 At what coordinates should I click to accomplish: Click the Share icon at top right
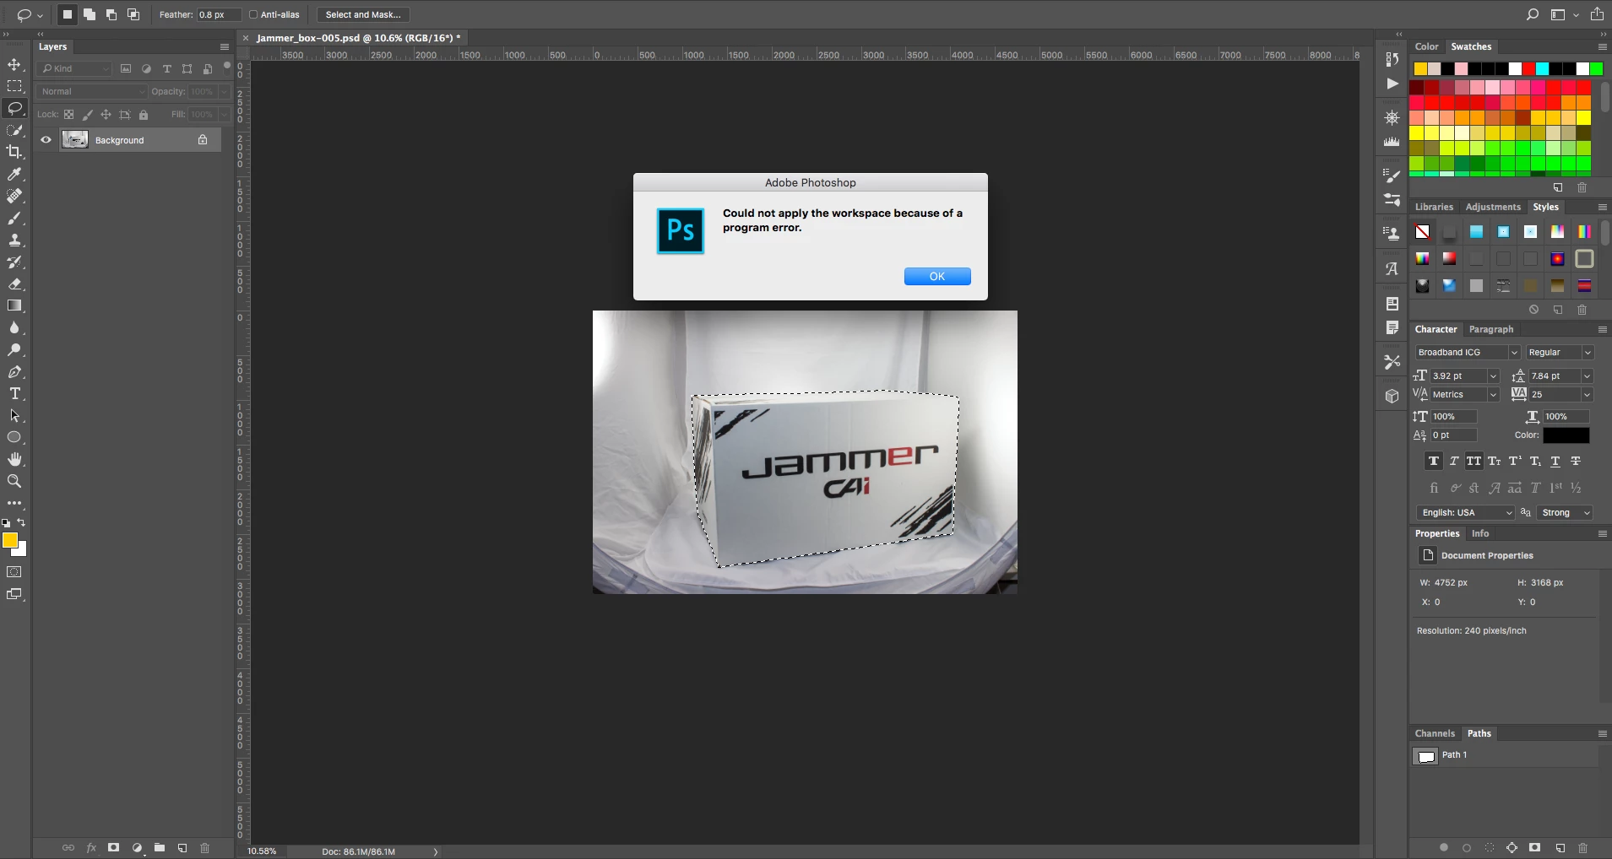[x=1597, y=14]
